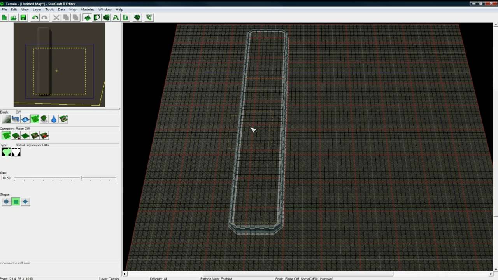Click the scroll-left arrow under the viewport

(125, 274)
